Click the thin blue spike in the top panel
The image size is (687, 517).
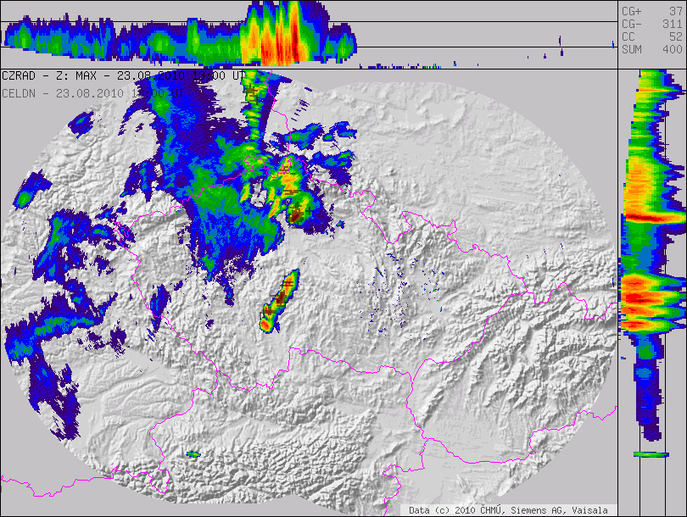[560, 42]
